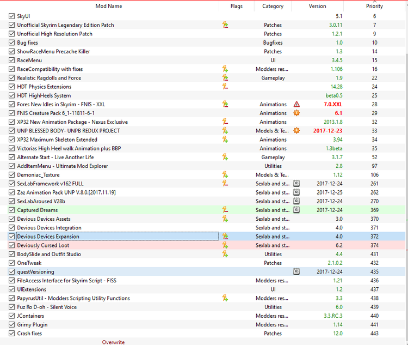Click the flag icon on Devious Devices Expansion row
The width and height of the screenshot is (408, 345).
225,237
